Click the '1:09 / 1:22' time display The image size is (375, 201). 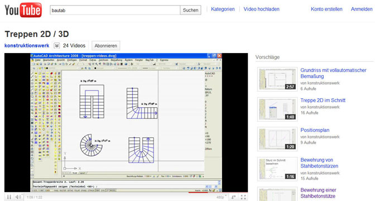(35, 197)
